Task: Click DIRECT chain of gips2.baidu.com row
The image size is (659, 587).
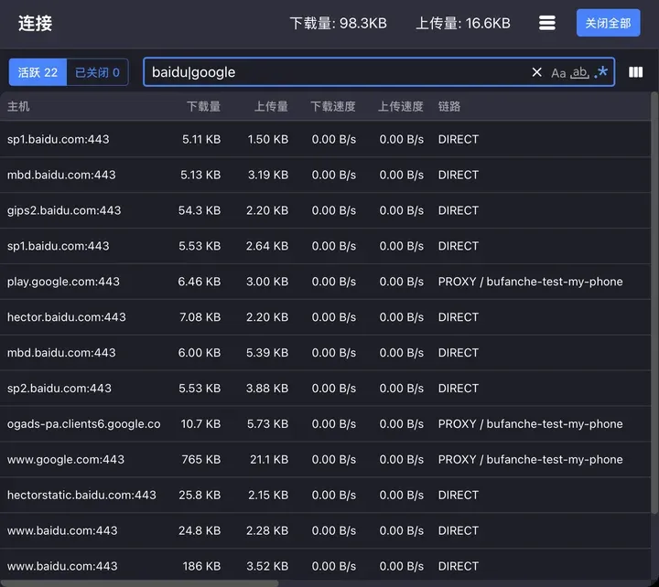Action: (x=459, y=210)
